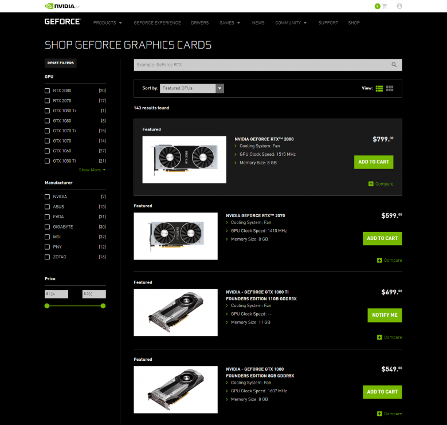Image resolution: width=447 pixels, height=425 pixels.
Task: Enable the ZOTAC manufacturer filter
Action: pyautogui.click(x=48, y=257)
